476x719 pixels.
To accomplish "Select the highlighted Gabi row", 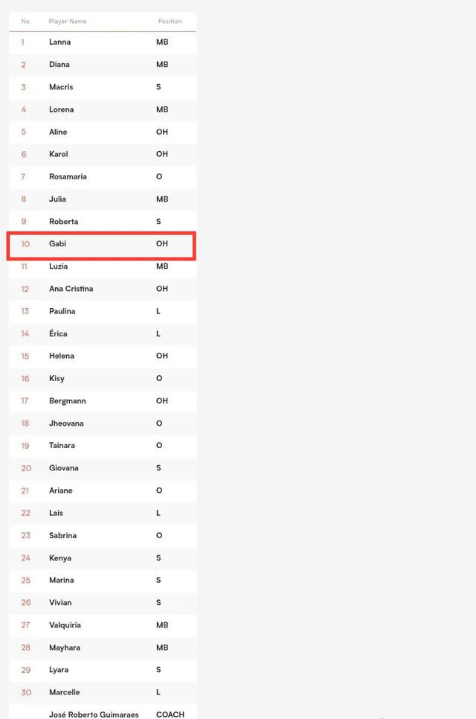I will pos(102,246).
